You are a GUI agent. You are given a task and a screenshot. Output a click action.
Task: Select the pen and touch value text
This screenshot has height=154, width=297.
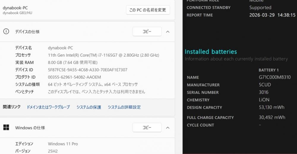click(97, 92)
